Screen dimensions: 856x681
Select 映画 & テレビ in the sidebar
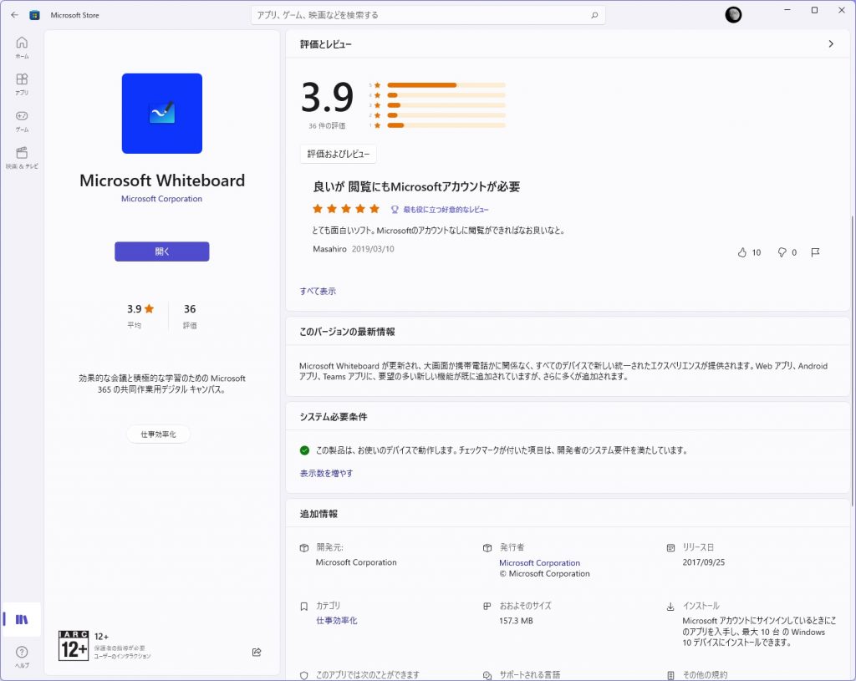point(21,155)
